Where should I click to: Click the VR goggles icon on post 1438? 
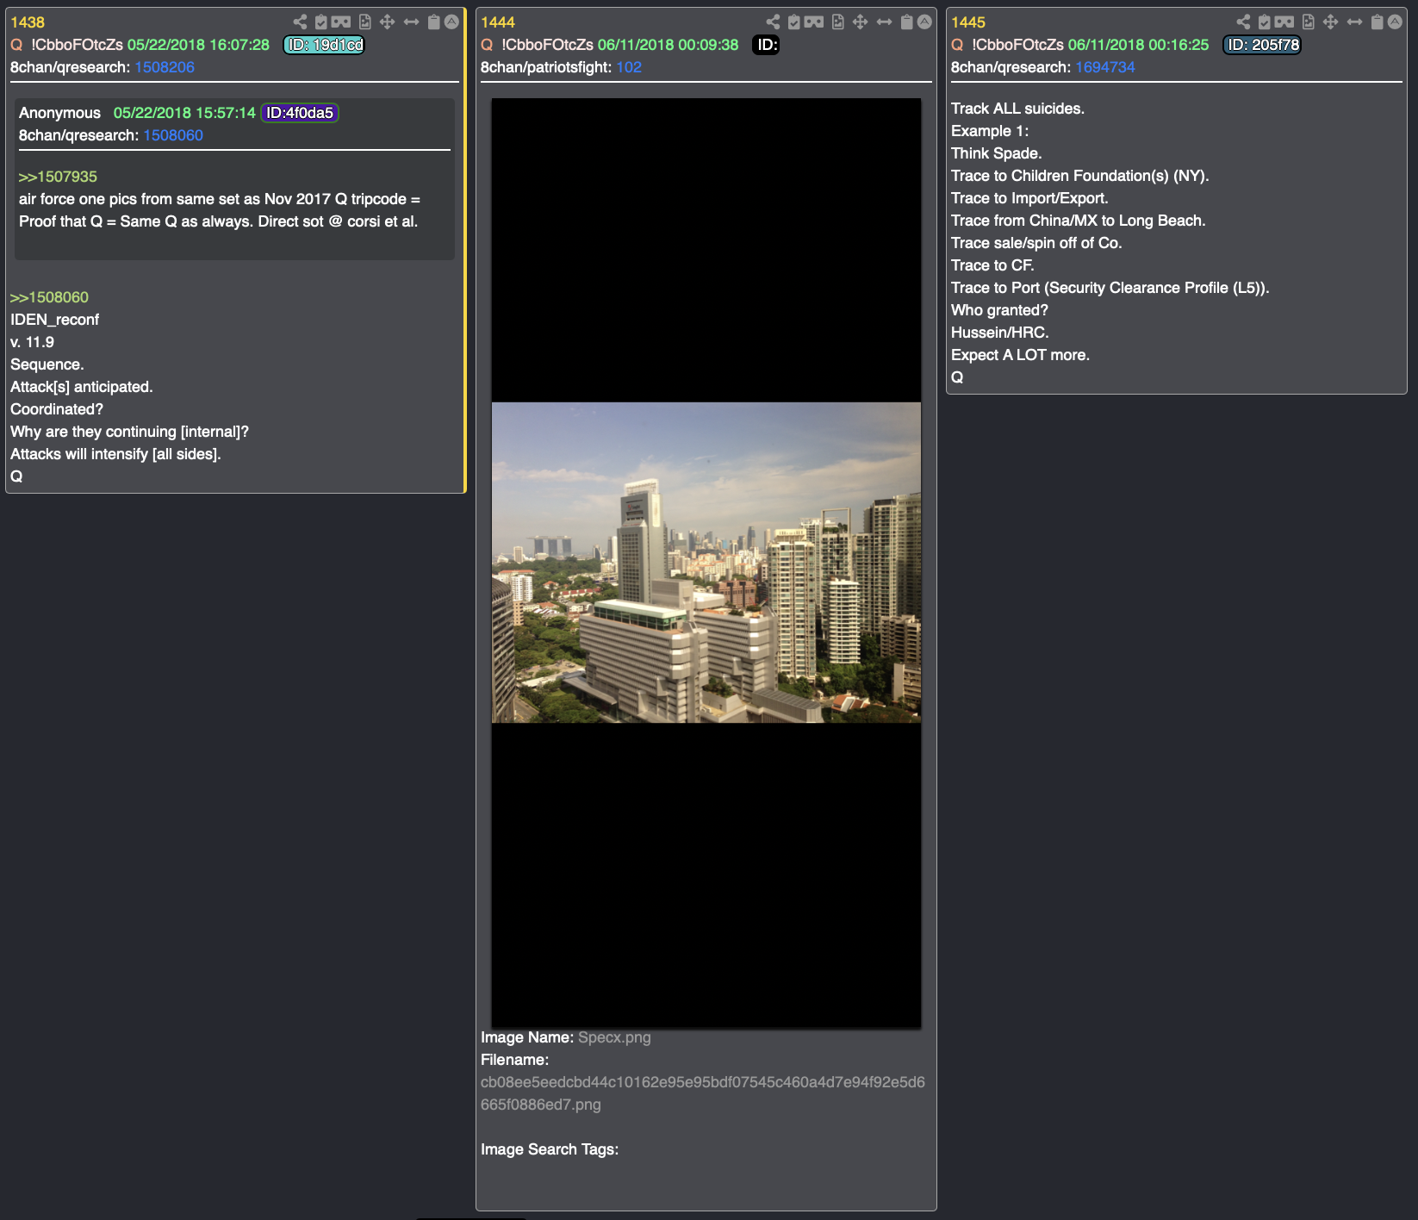pos(341,22)
